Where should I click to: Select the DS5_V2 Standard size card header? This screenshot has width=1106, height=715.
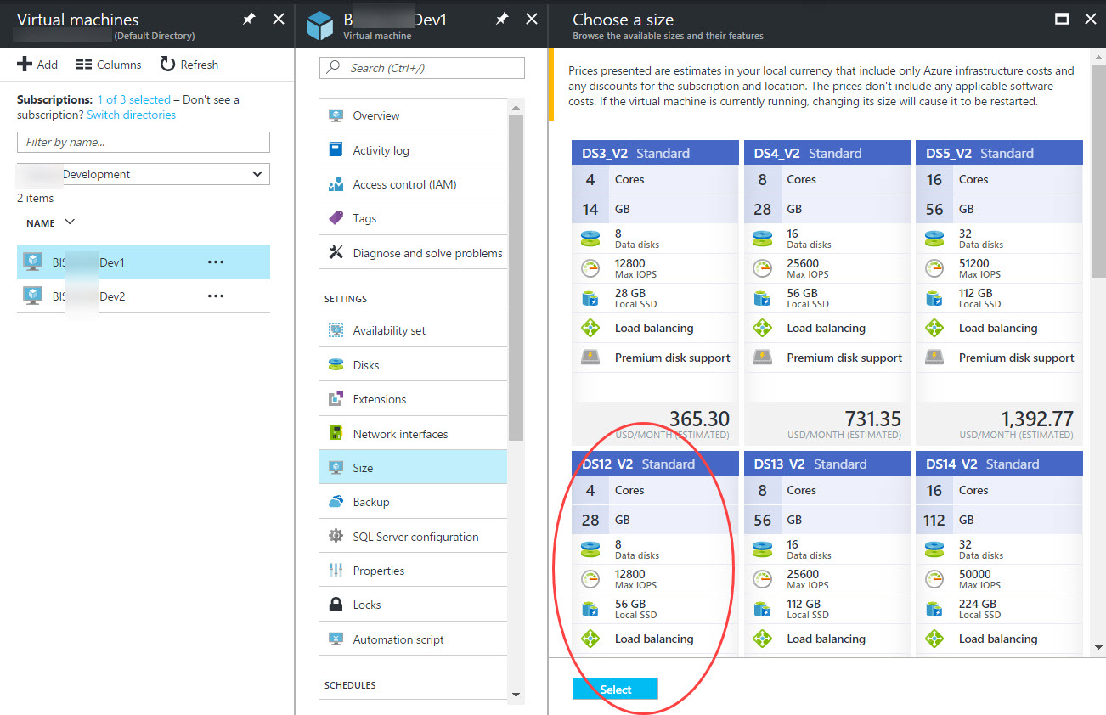(999, 153)
